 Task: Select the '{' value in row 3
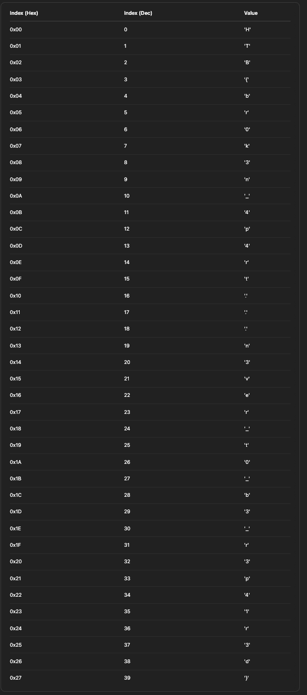coord(247,80)
